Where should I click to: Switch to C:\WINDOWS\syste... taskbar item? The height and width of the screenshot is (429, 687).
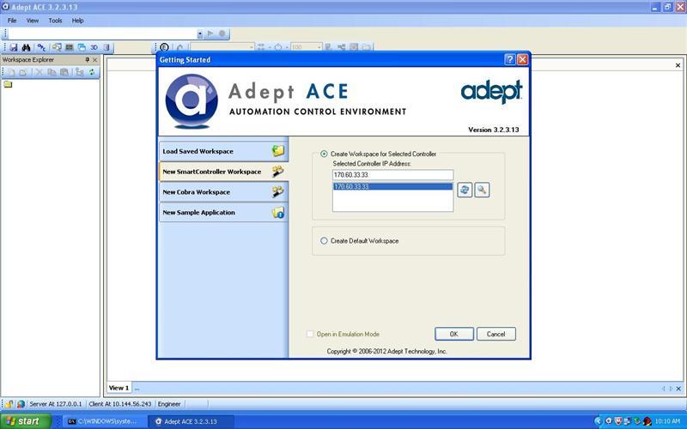click(x=103, y=421)
